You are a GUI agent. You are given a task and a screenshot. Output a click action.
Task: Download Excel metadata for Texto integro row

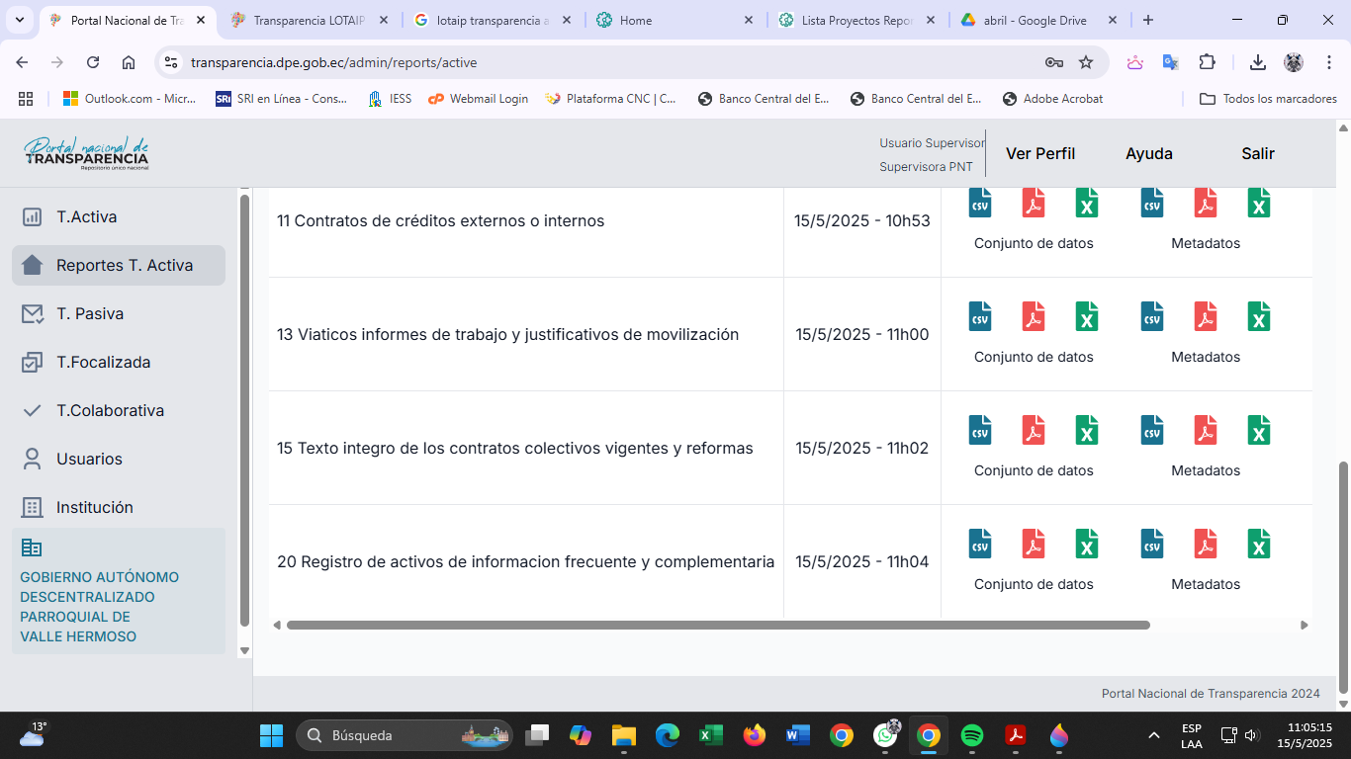(x=1258, y=430)
